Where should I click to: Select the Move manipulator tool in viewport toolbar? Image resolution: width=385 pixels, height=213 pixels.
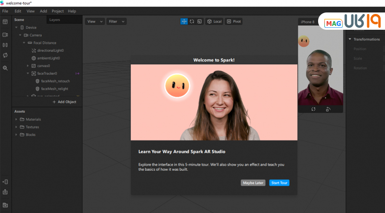[x=184, y=22]
